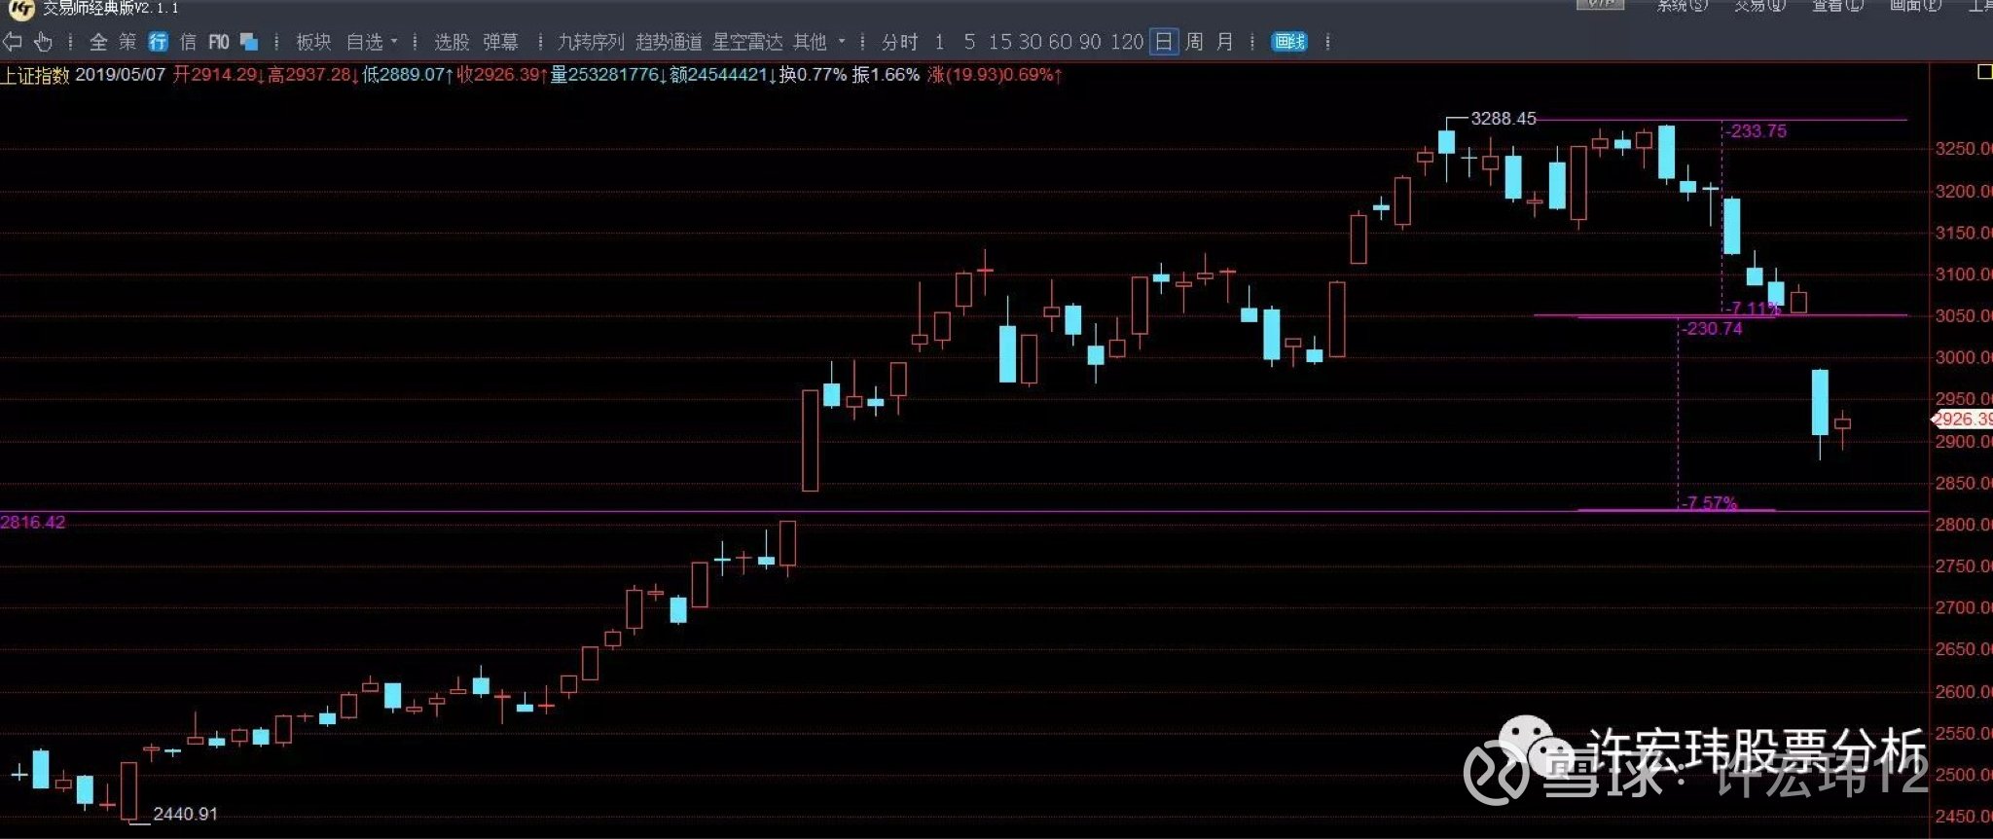The image size is (1993, 839).
Task: Switch chart to 分时 intraday view
Action: [900, 42]
